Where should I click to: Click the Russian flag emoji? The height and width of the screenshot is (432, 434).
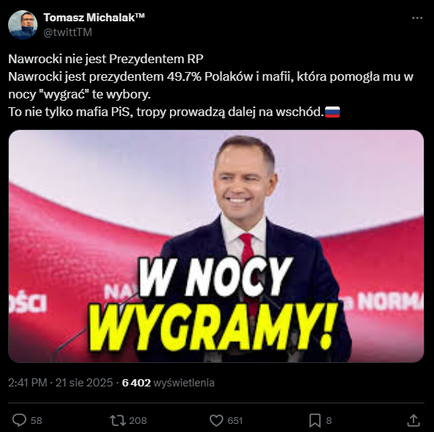pos(332,112)
